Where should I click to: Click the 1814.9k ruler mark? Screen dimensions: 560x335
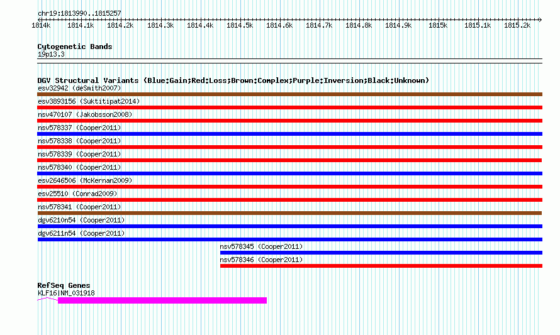tap(398, 25)
